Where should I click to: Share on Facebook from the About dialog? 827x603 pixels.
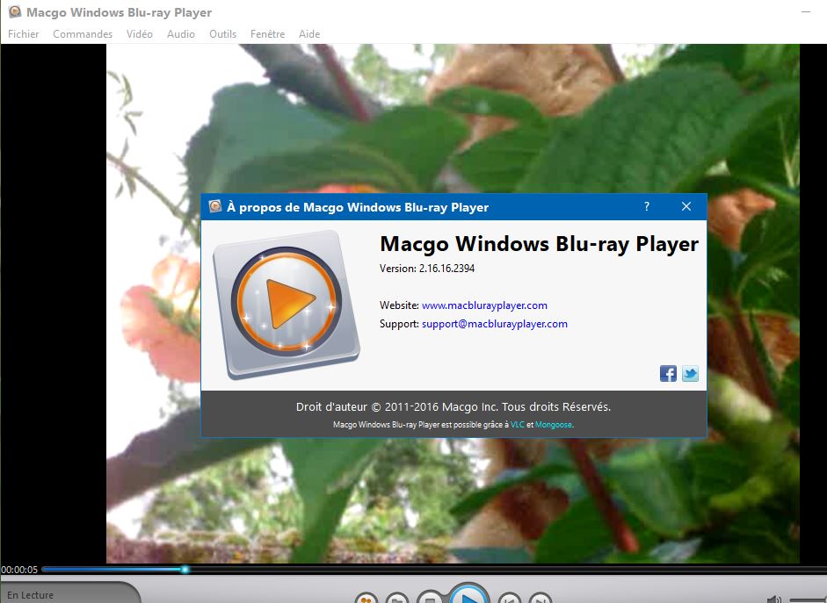(668, 373)
